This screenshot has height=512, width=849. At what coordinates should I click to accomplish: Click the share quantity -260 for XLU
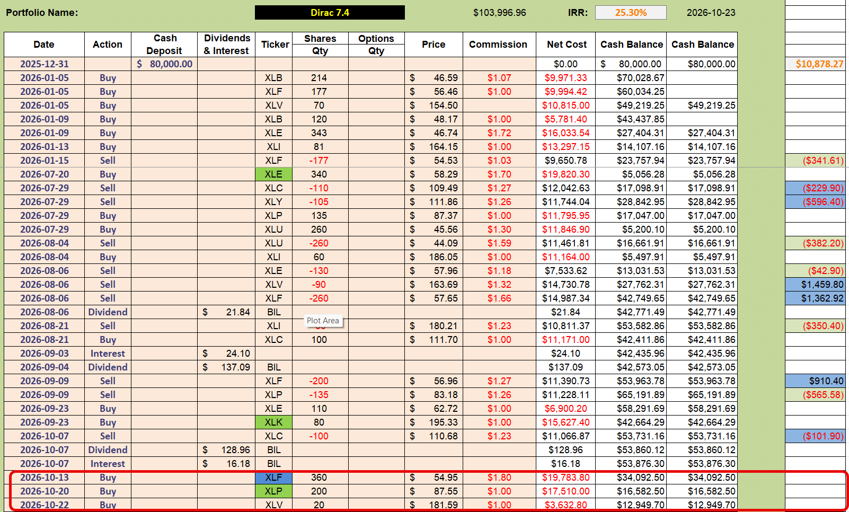pyautogui.click(x=319, y=243)
